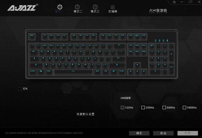202x138 pixels.
Task: Click the 取消 cancel button
Action: [x=163, y=133]
